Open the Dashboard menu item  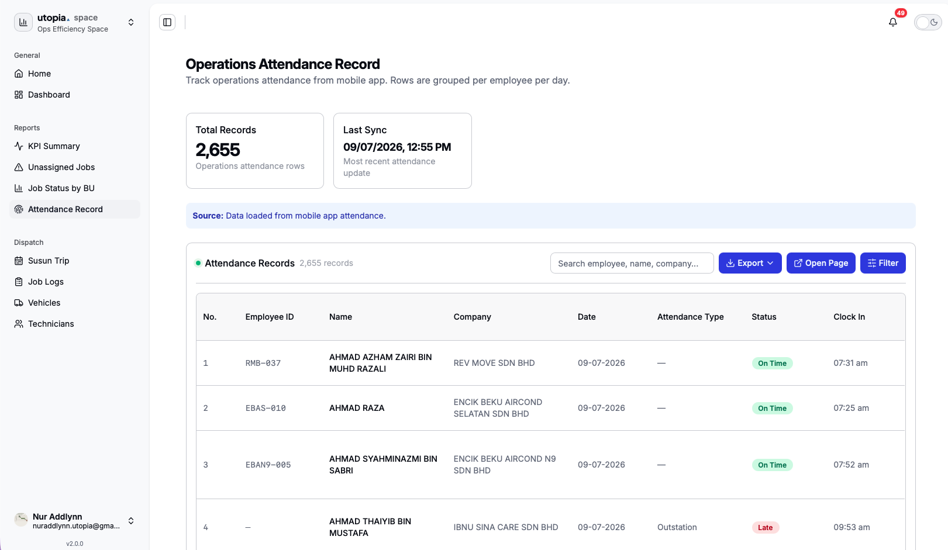pos(75,95)
